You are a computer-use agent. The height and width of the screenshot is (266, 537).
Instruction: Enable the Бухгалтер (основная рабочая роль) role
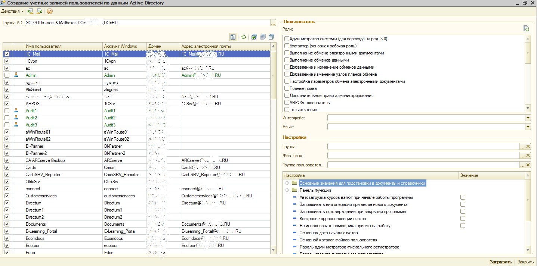point(287,46)
